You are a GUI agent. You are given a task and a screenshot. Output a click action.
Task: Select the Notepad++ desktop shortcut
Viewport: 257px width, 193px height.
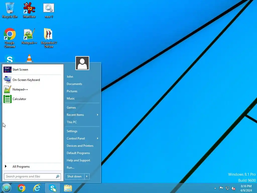[x=29, y=36]
